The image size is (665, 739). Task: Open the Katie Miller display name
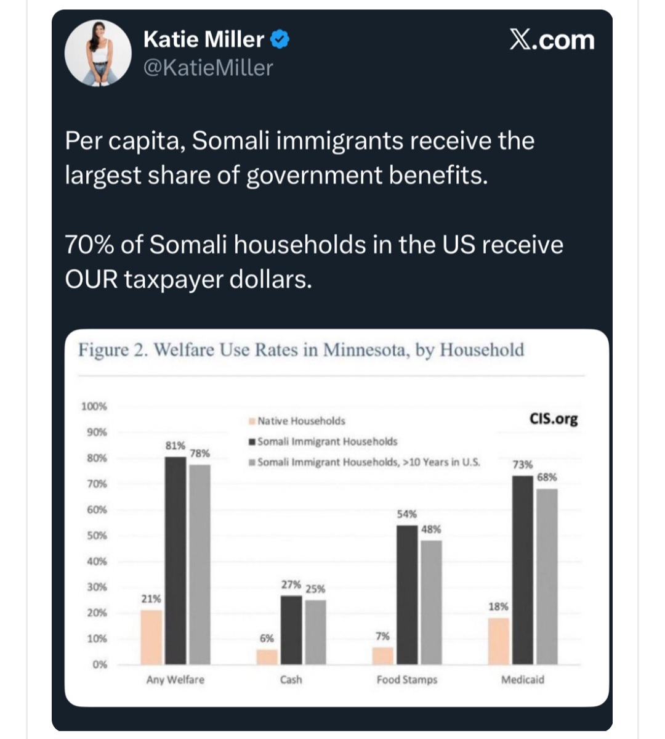(x=203, y=39)
